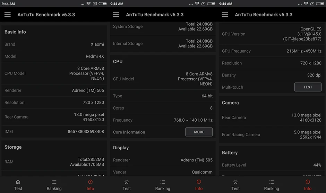This screenshot has height=193, width=326.
Task: Tap Test home icon in middle screen
Action: pyautogui.click(x=127, y=182)
